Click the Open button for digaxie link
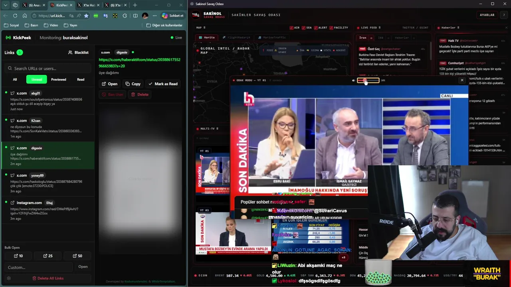 click(x=109, y=84)
